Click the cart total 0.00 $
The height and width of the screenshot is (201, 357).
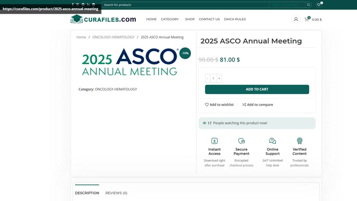pyautogui.click(x=317, y=20)
